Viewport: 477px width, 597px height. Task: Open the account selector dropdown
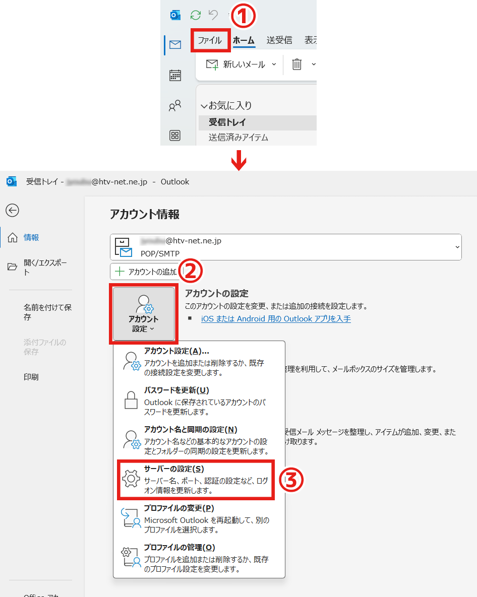[x=457, y=247]
